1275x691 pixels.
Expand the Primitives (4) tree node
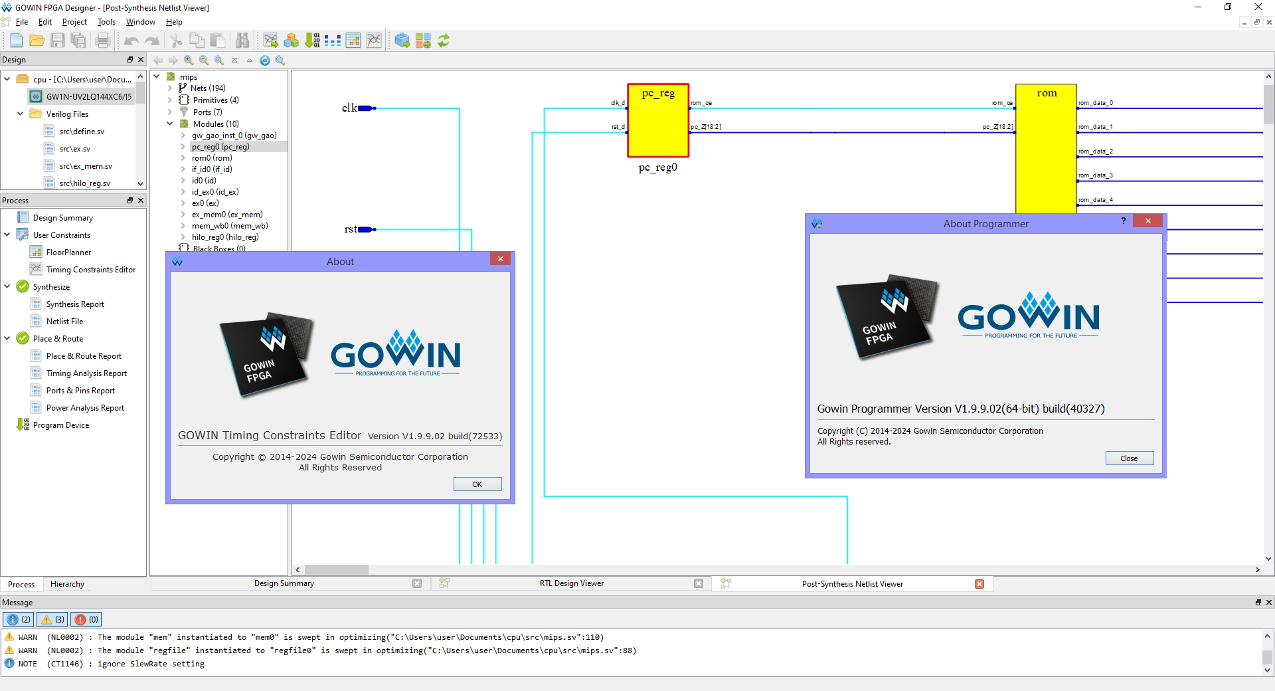point(170,100)
